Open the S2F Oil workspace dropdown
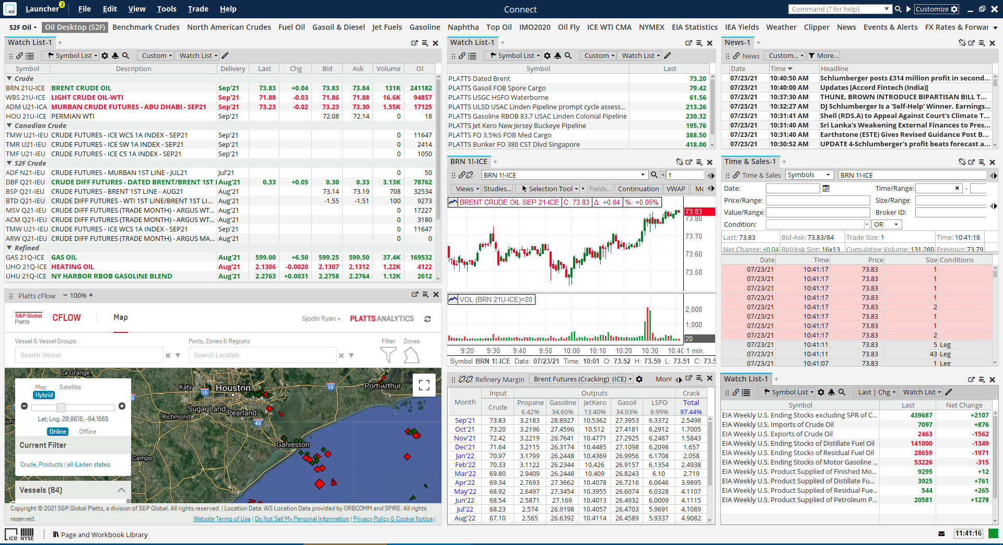 click(23, 27)
